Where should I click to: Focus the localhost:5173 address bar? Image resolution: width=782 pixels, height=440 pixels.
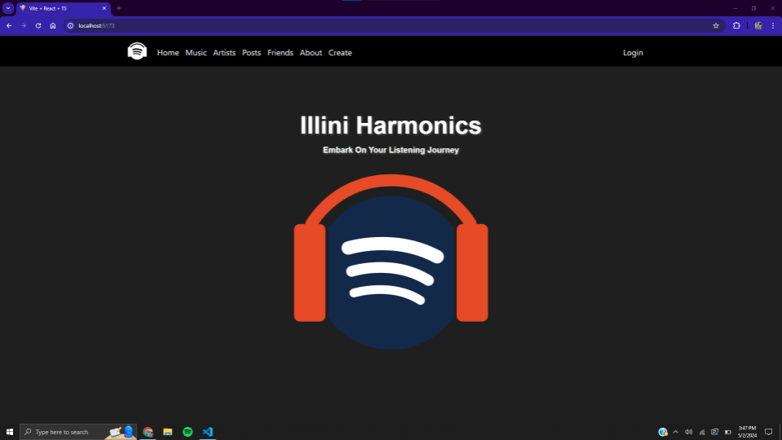(394, 25)
